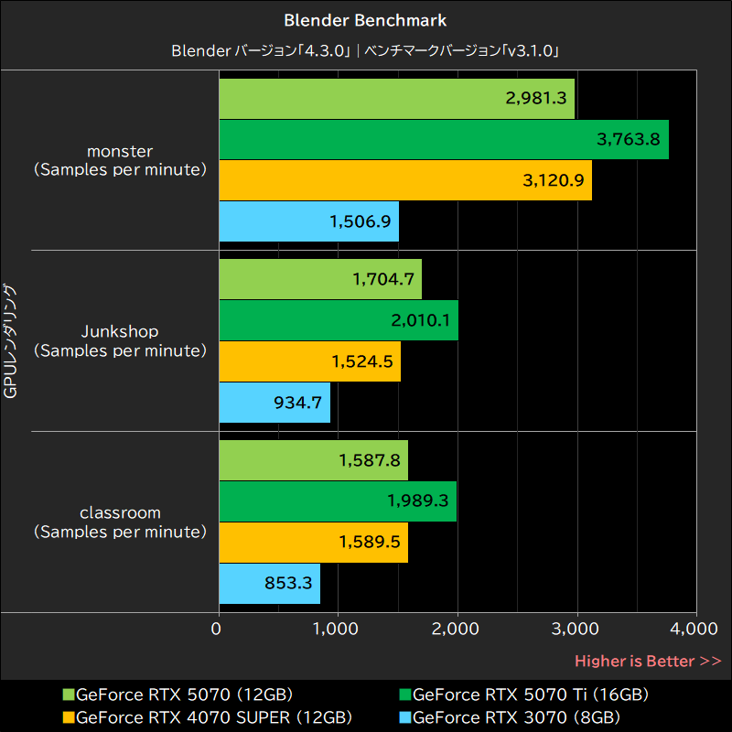
Task: Click the dark green RTX 5070 Ti legend marker
Action: tap(405, 694)
